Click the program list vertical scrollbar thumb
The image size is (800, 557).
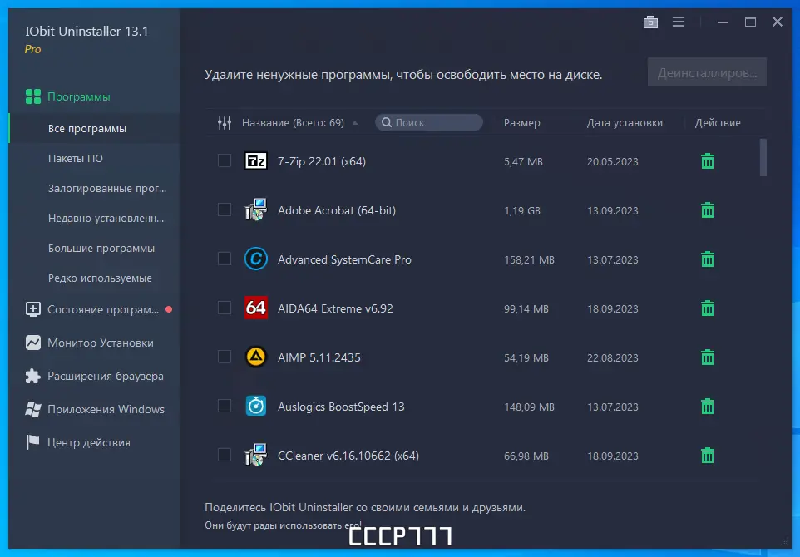[763, 158]
